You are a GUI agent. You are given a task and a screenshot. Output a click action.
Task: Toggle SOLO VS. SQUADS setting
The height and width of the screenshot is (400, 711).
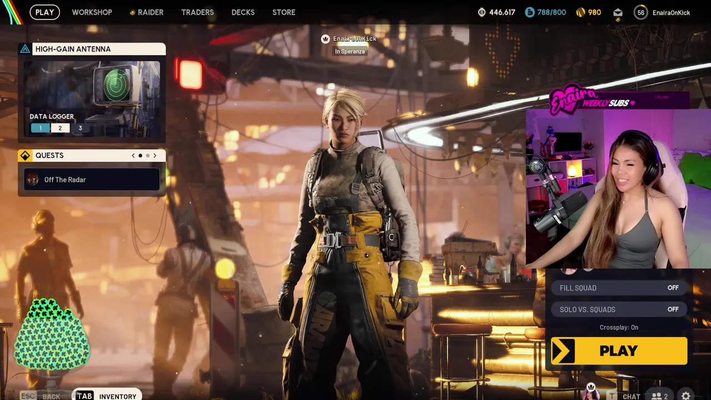click(x=619, y=309)
